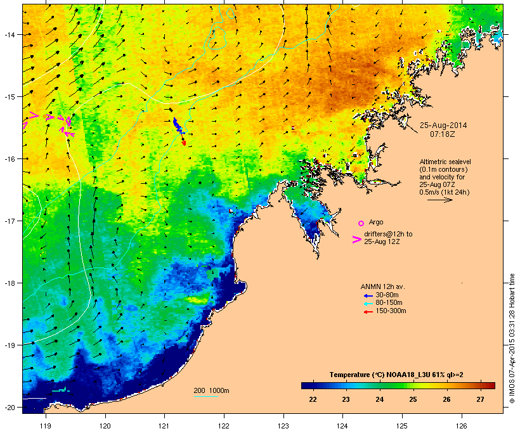Screen dimensions: 520x431
Task: Click the '150-300m' depth label
Action: [x=391, y=311]
